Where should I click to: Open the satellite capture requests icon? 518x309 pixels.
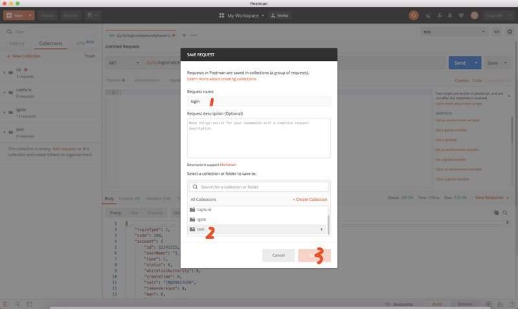429,16
